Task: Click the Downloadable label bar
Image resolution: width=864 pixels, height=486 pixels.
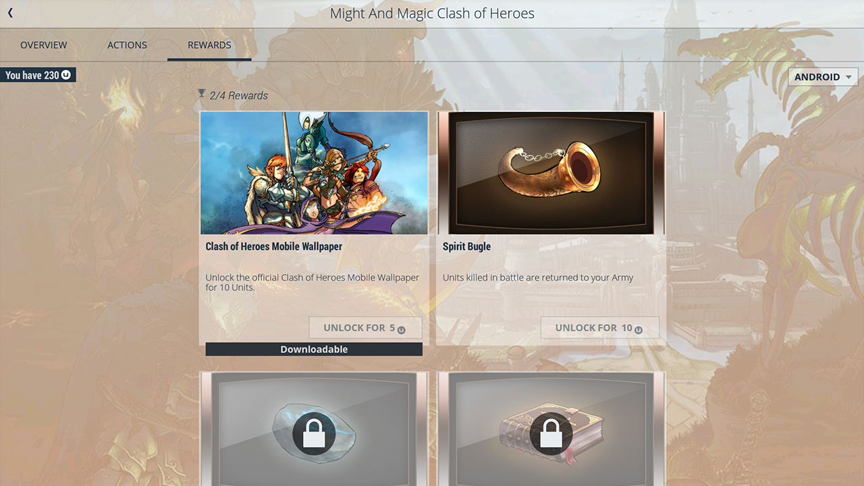Action: (314, 349)
